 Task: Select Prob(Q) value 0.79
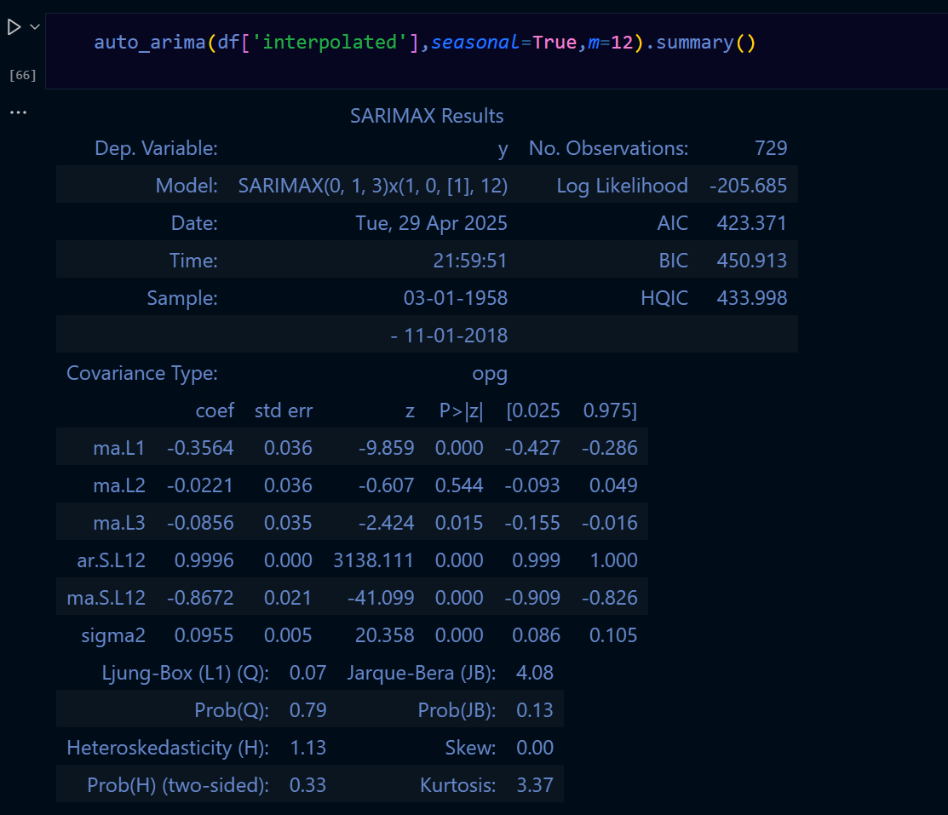click(x=307, y=710)
